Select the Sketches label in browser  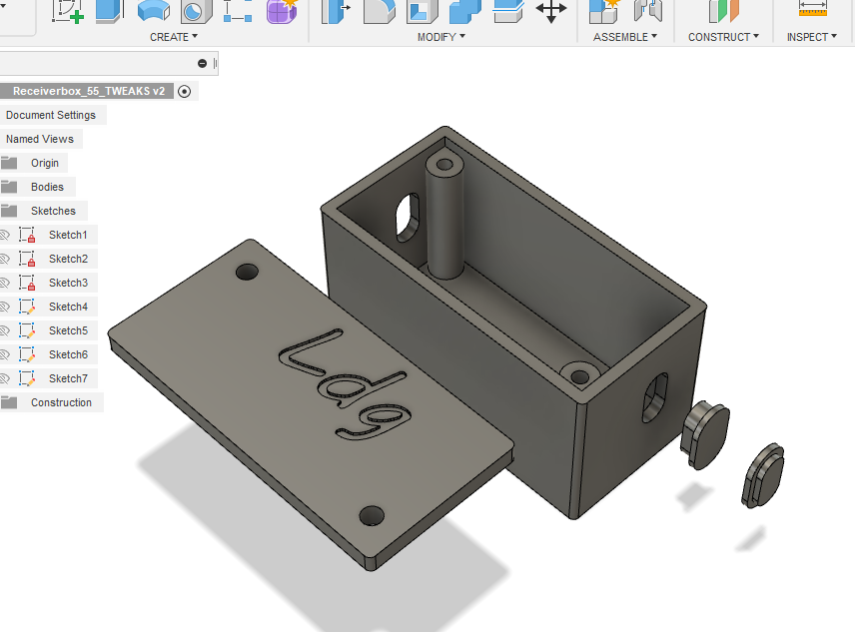coord(54,211)
